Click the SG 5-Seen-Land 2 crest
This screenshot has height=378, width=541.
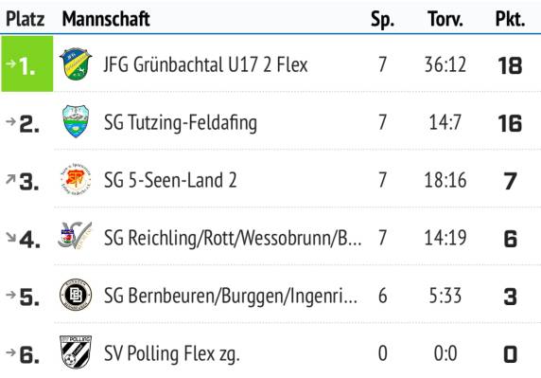(76, 179)
